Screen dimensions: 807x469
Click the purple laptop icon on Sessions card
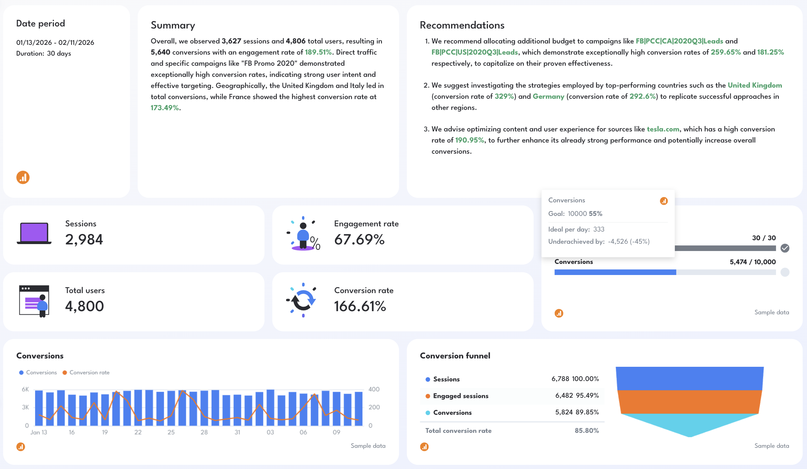pos(34,233)
